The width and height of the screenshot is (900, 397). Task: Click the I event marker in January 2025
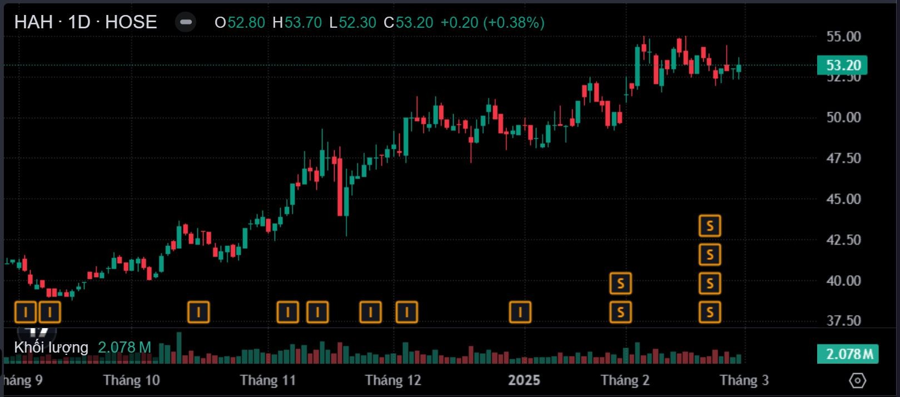[x=520, y=312]
